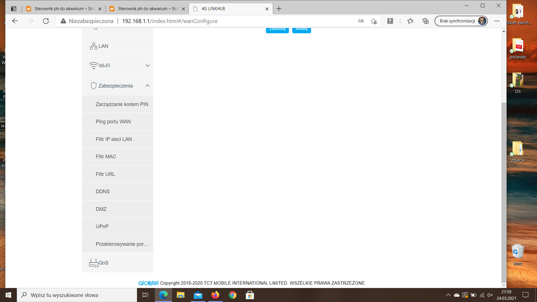Open Chrome from the taskbar
Screen dimensions: 537x302
click(233, 295)
